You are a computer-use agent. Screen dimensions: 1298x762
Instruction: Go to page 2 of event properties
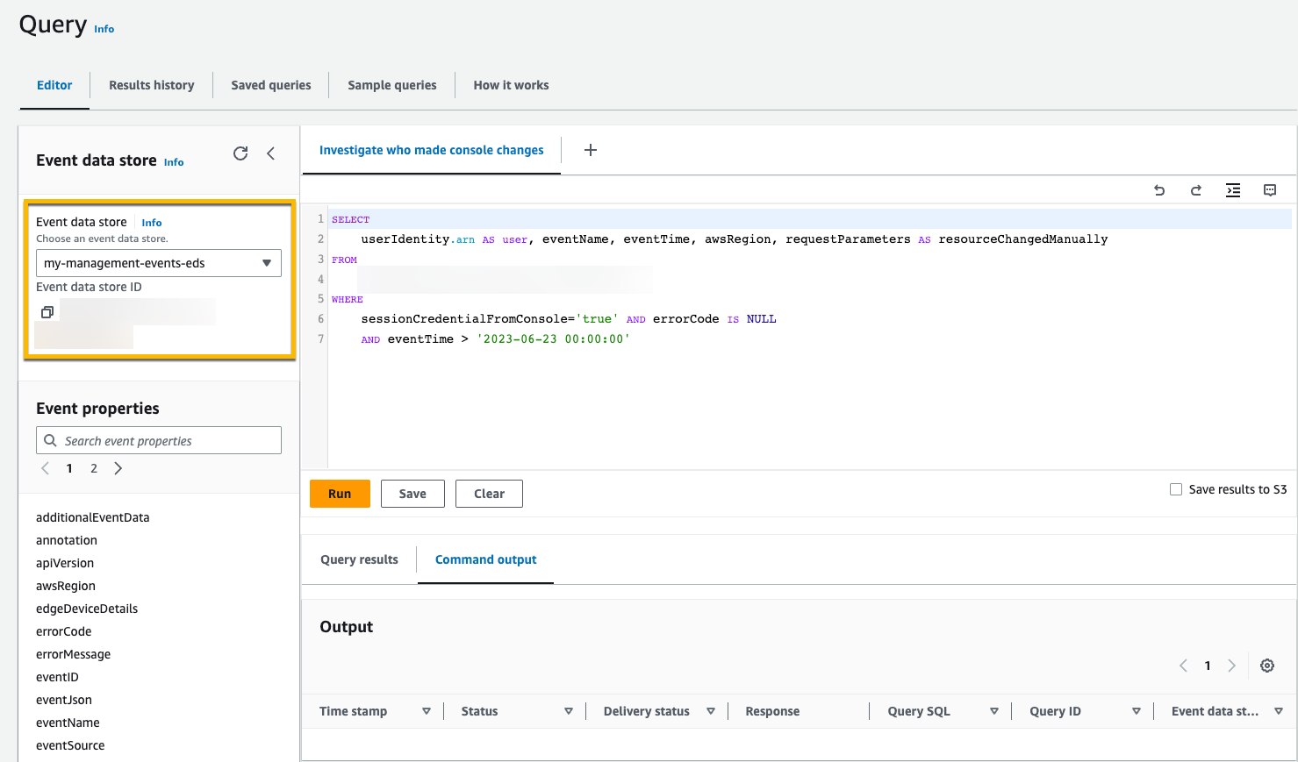[93, 468]
